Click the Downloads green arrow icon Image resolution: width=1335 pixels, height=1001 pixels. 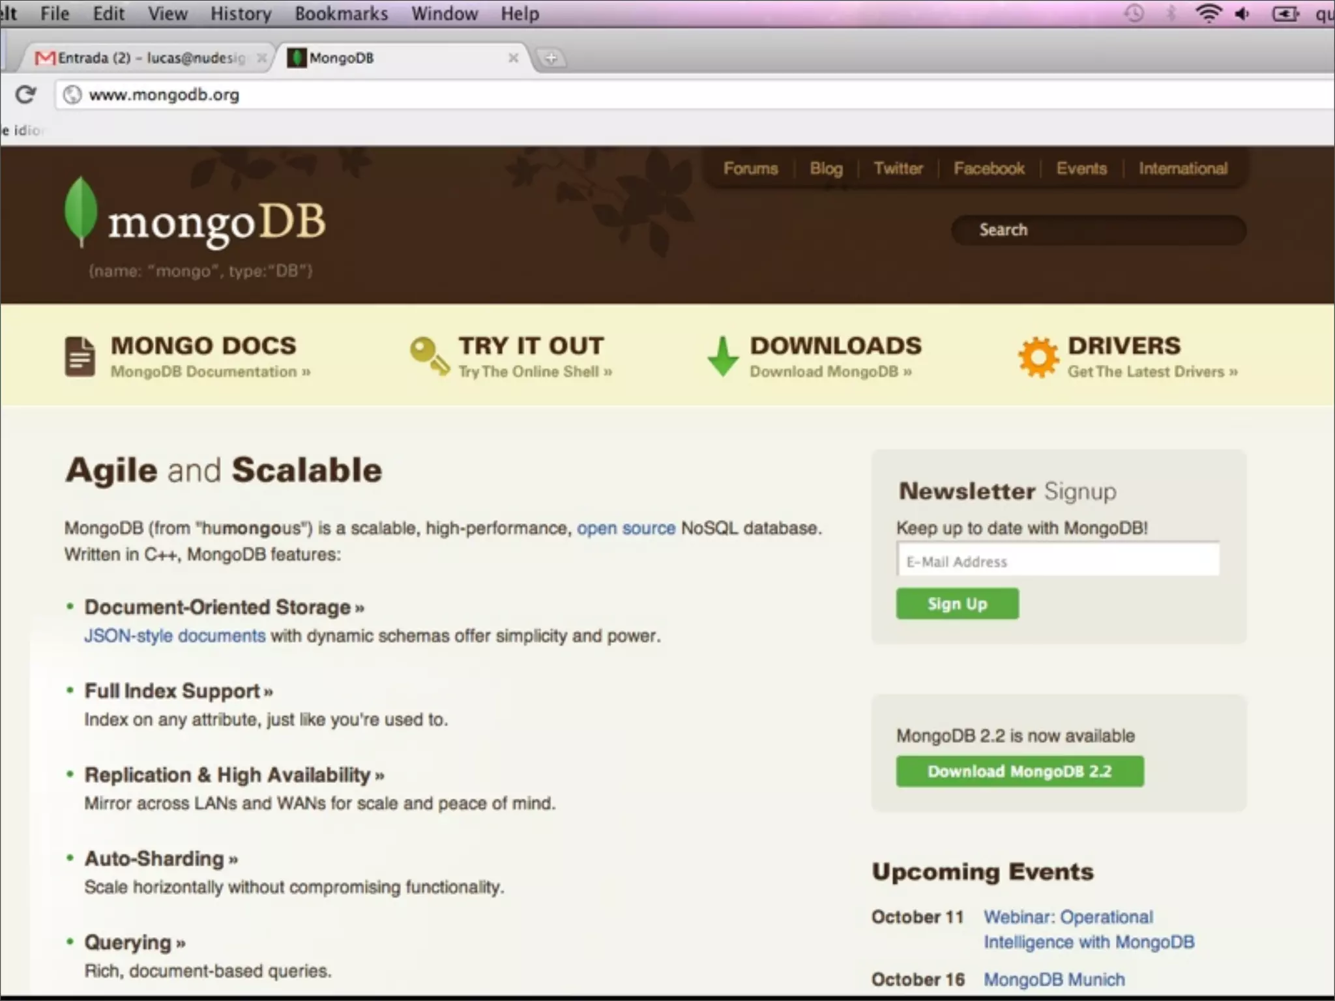722,356
